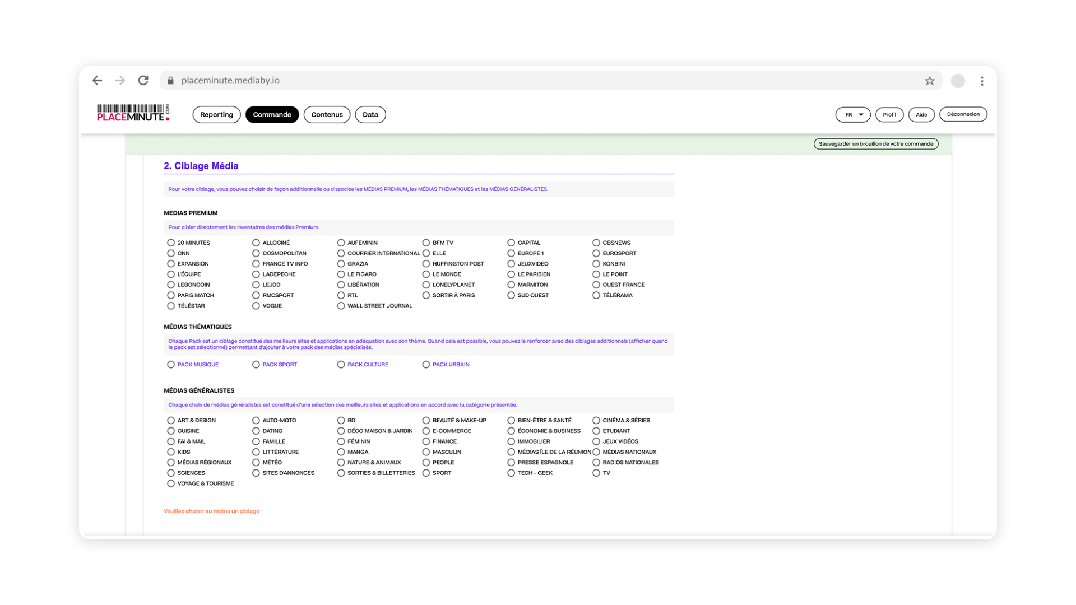Screen dimensions: 1076x605
Task: Open the Contenus tab
Action: point(327,114)
